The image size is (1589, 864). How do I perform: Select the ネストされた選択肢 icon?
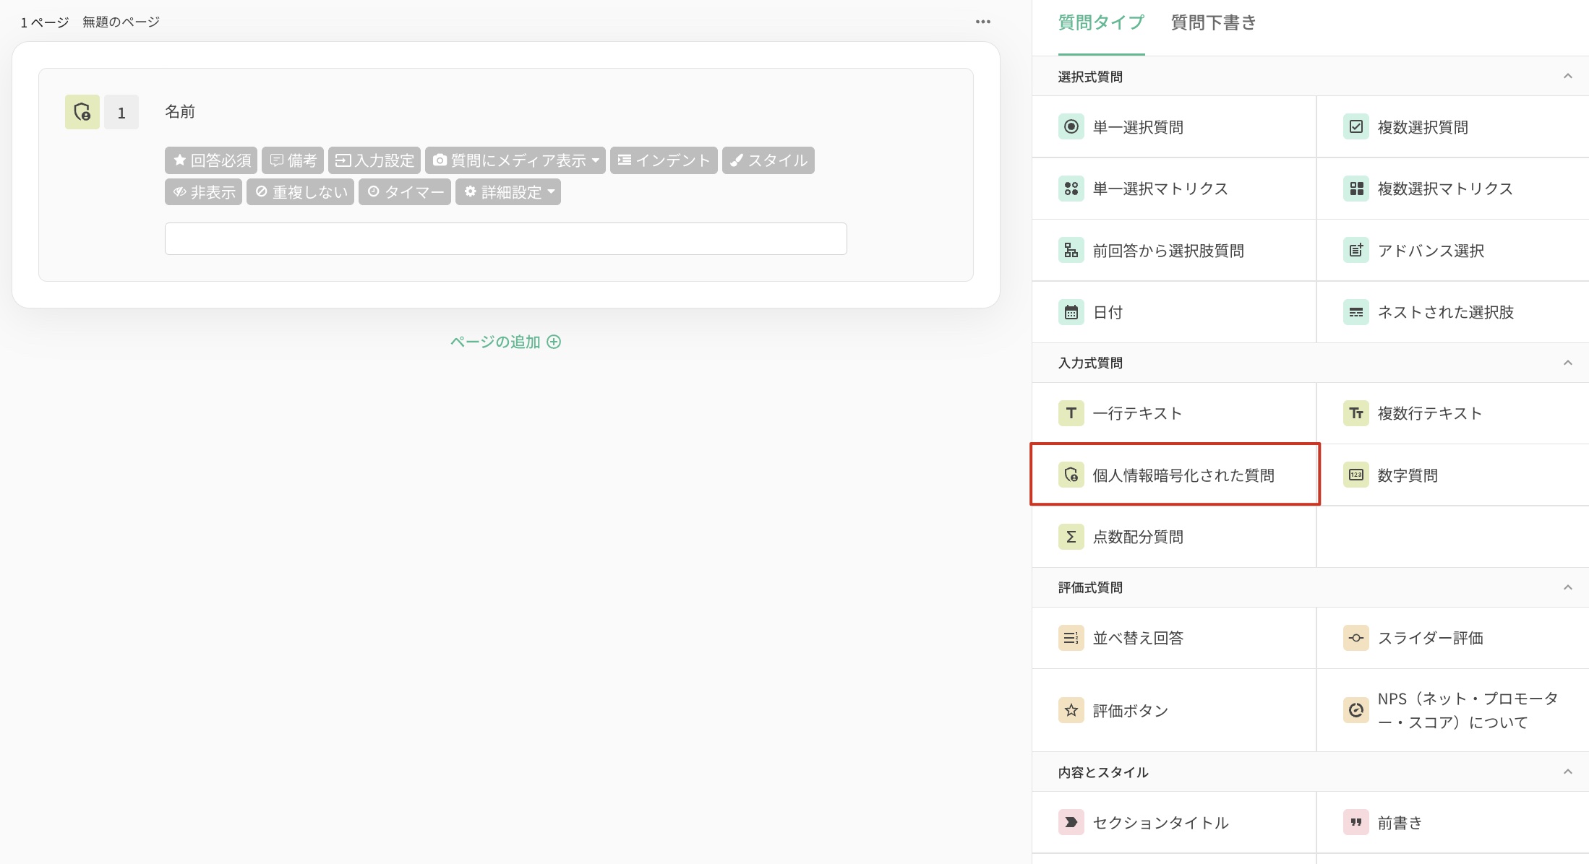point(1355,312)
